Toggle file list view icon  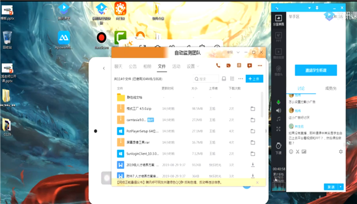pos(232,79)
